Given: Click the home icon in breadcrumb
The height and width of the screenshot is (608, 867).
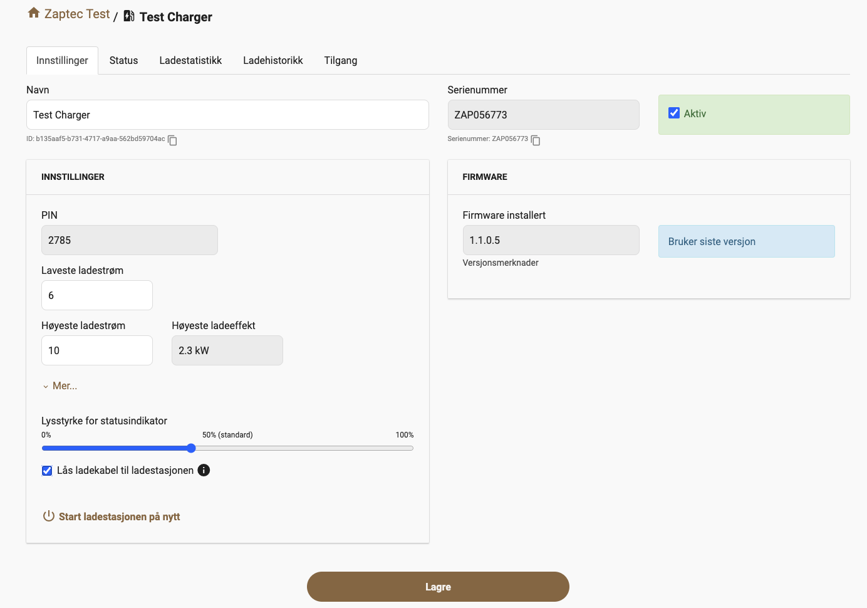Looking at the screenshot, I should [34, 13].
